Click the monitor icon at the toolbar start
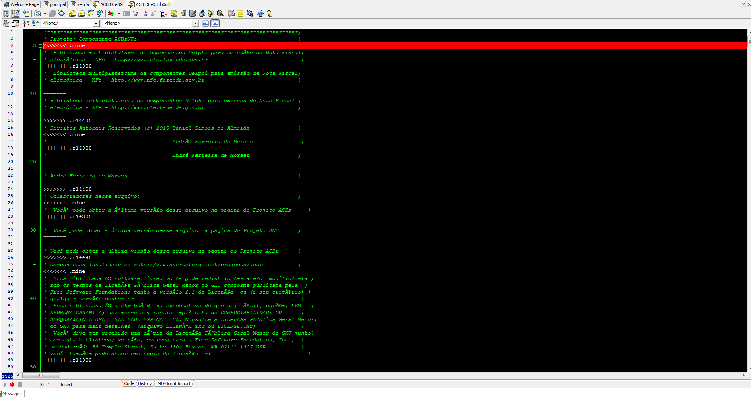751x397 pixels. tap(6, 14)
